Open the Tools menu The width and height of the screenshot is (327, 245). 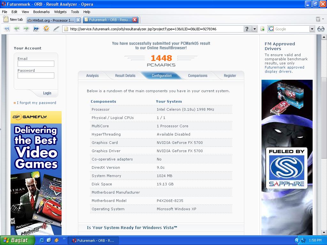click(x=75, y=12)
